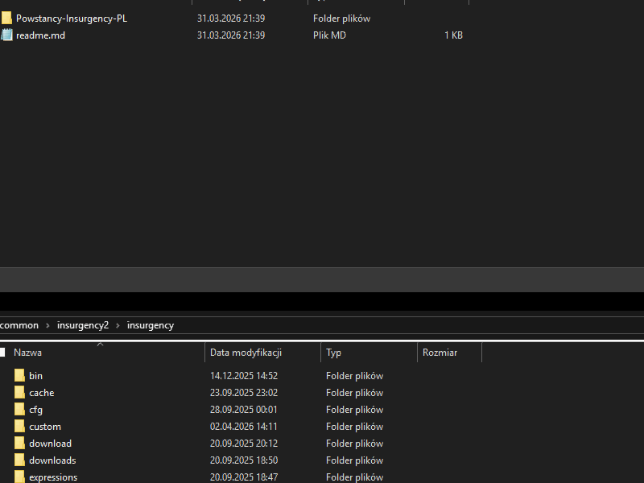Click the readme.md file icon
Viewport: 644px width, 483px height.
point(6,35)
